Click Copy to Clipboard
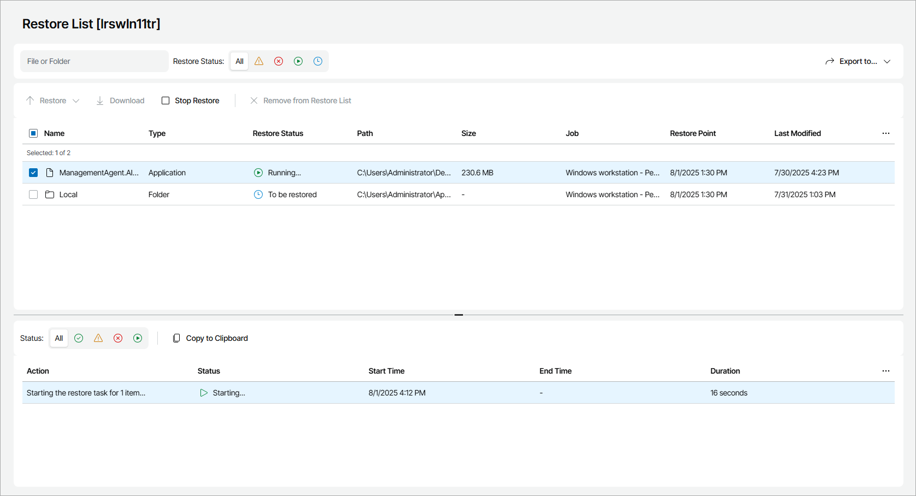The height and width of the screenshot is (496, 916). 210,338
